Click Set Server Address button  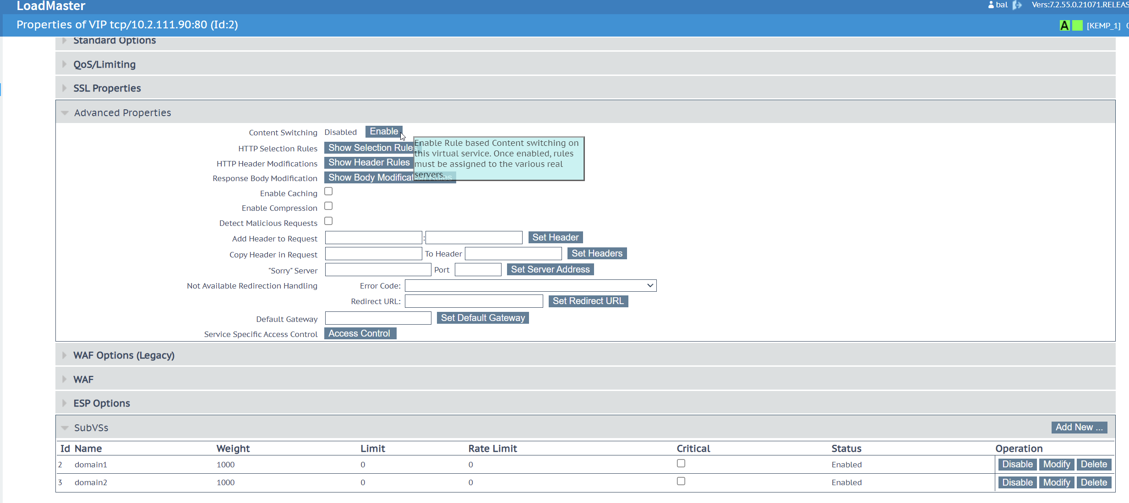(x=550, y=269)
